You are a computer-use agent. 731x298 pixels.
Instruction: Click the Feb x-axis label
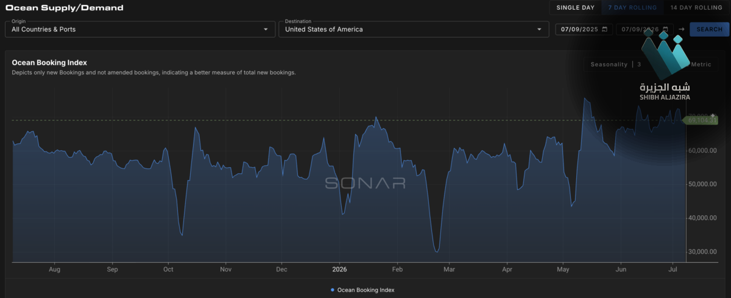click(x=397, y=268)
